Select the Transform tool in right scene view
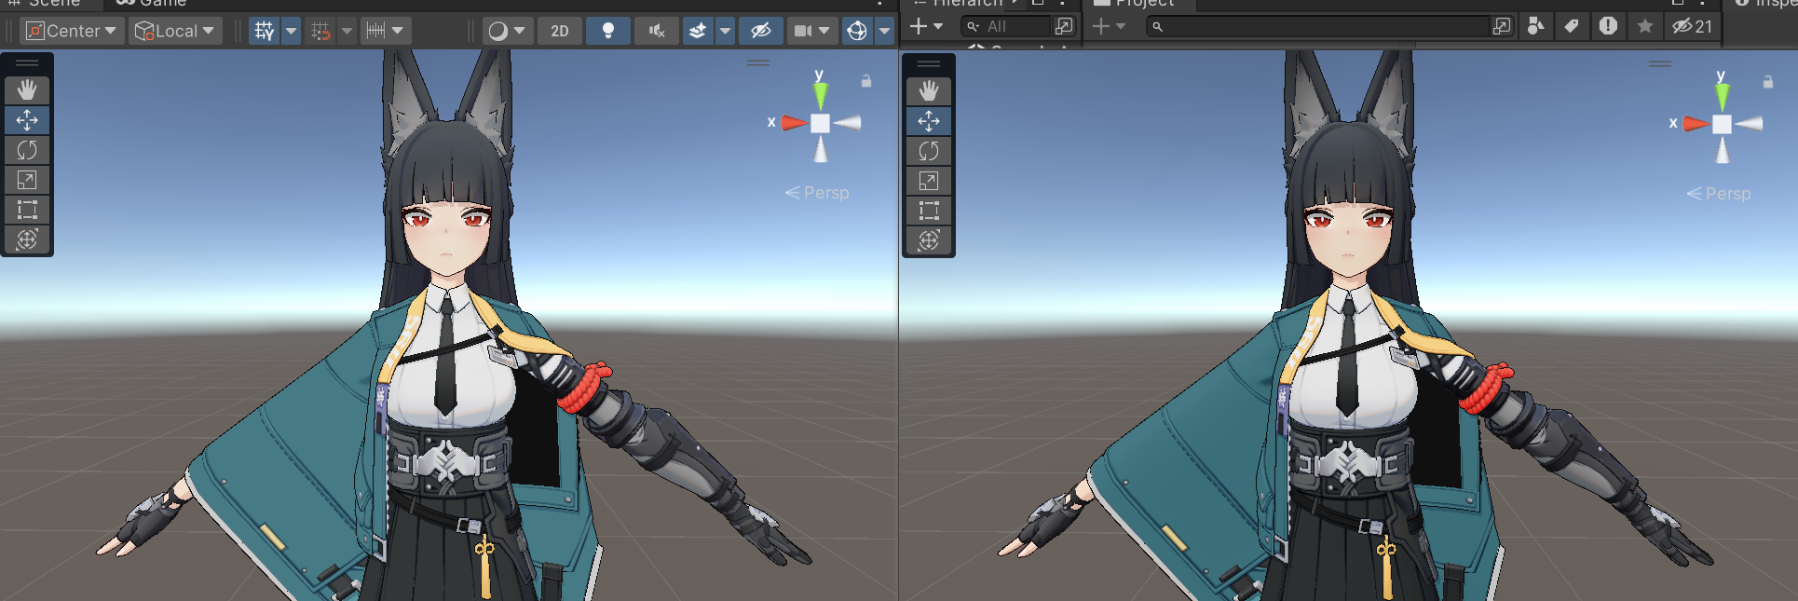 tap(929, 240)
